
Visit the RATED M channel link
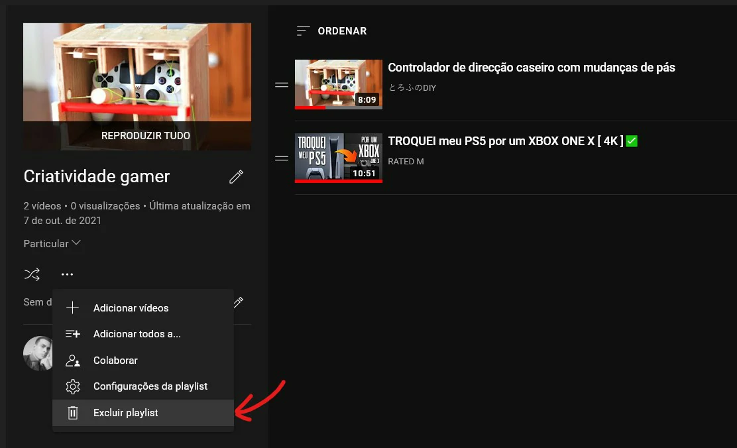406,161
